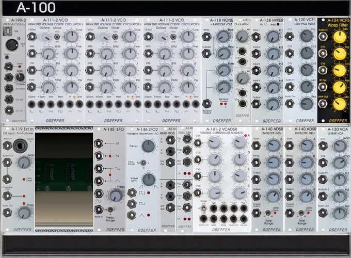Flip the Mode VCO/LFO switch on leftmost A-111-2
Viewport: 351px width, 258px height.
point(57,37)
